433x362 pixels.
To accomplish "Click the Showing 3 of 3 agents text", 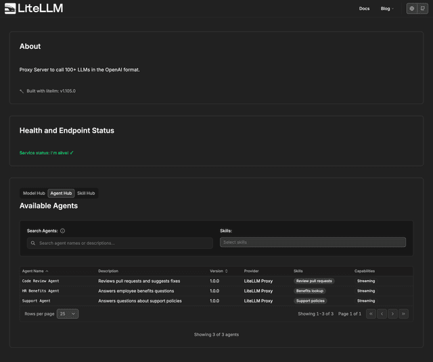I will pyautogui.click(x=216, y=335).
